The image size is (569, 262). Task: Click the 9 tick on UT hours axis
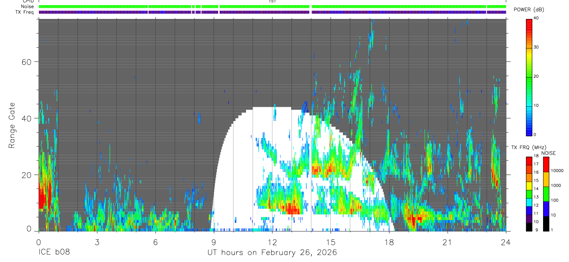214,242
